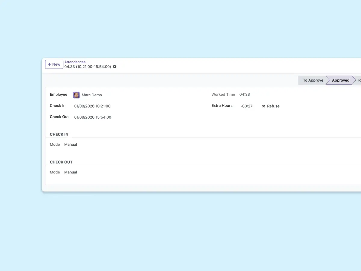The image size is (361, 271).
Task: Click the Manual mode under CHECK IN
Action: point(71,145)
